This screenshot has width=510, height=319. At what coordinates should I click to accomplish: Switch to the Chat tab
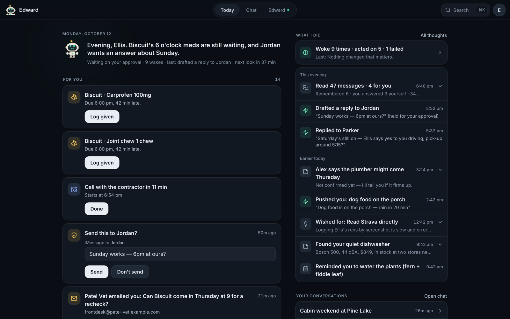tap(251, 10)
